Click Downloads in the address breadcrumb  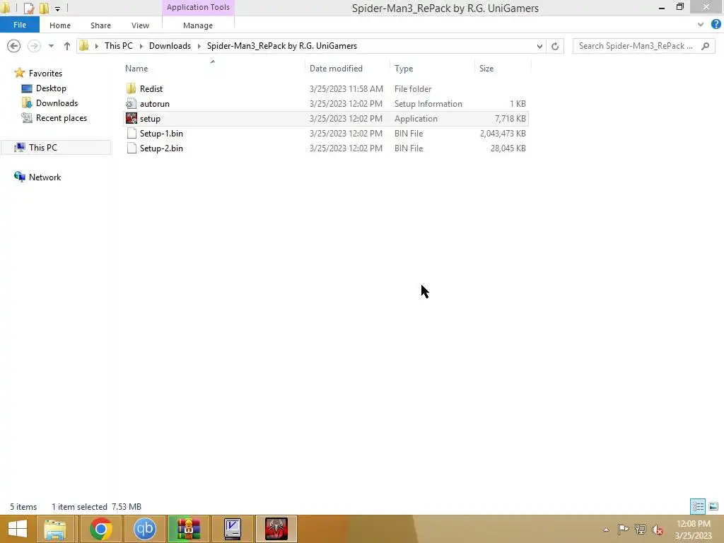[x=170, y=46]
